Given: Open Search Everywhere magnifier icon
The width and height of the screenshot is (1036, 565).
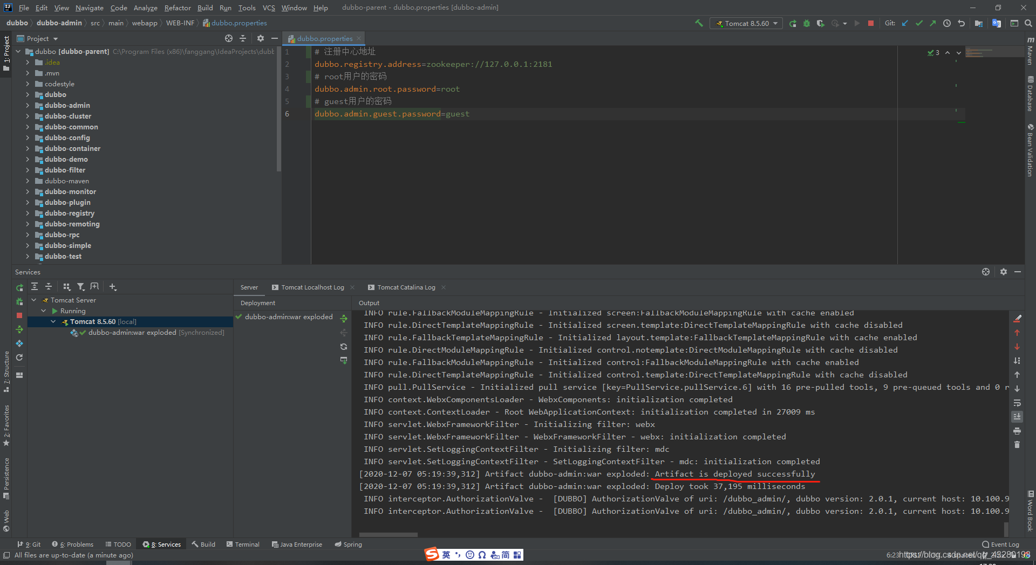Looking at the screenshot, I should click(x=1028, y=23).
